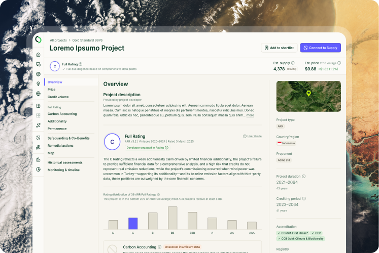Viewport: 379px width, 253px height.
Task: Click the C rating circle in header
Action: [55, 66]
